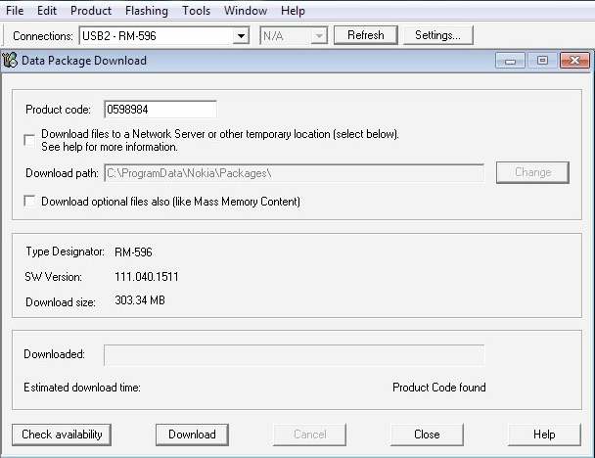Click the Refresh button
The image size is (595, 458).
(x=366, y=35)
